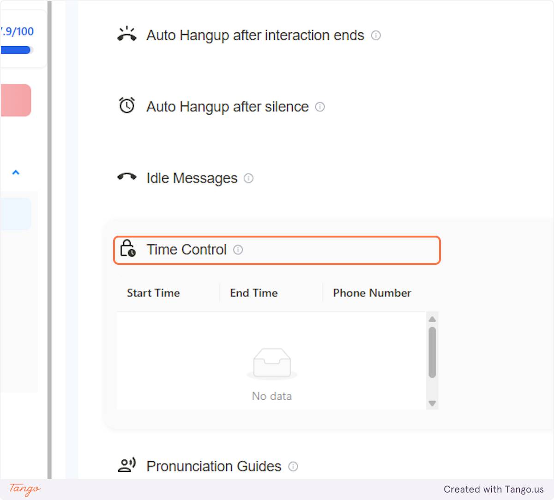Click the alarm clock icon next to Auto Hangup after silence
Screen dimensions: 554x500
click(126, 105)
